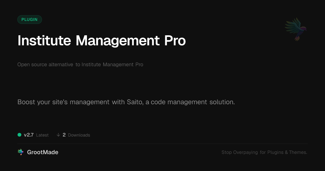Click the Downloads label
Image resolution: width=325 pixels, height=171 pixels.
tap(79, 135)
